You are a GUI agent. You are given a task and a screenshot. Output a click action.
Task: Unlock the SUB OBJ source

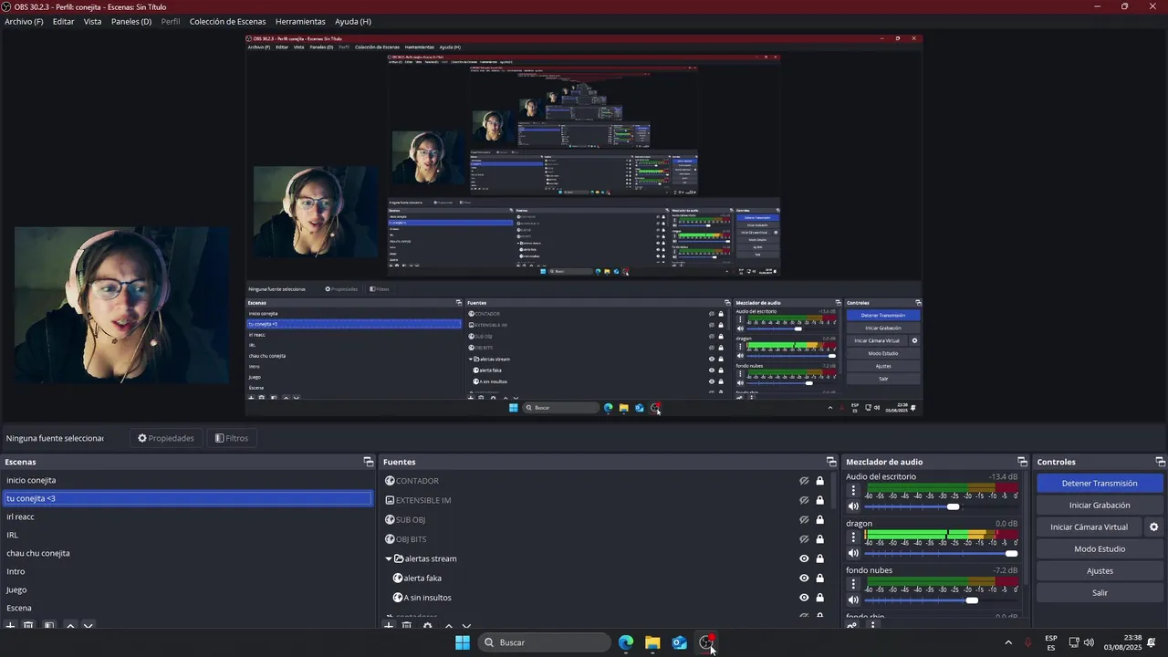(819, 520)
